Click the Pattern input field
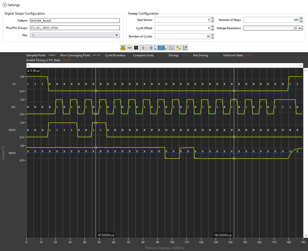This screenshot has width=308, height=251. pyautogui.click(x=75, y=21)
